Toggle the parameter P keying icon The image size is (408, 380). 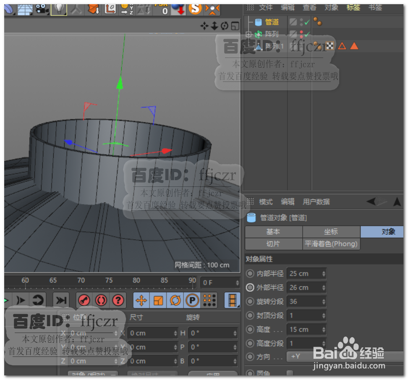pyautogui.click(x=192, y=300)
